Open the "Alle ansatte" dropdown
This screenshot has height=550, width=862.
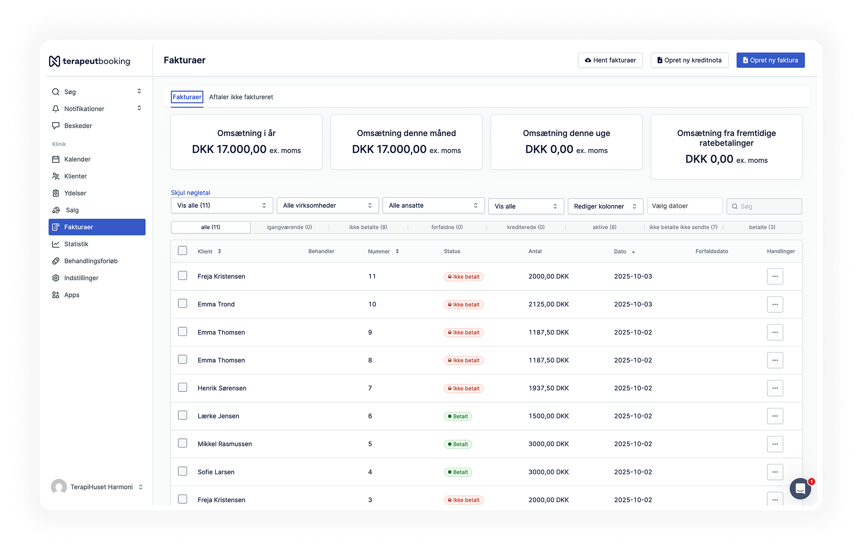[434, 205]
